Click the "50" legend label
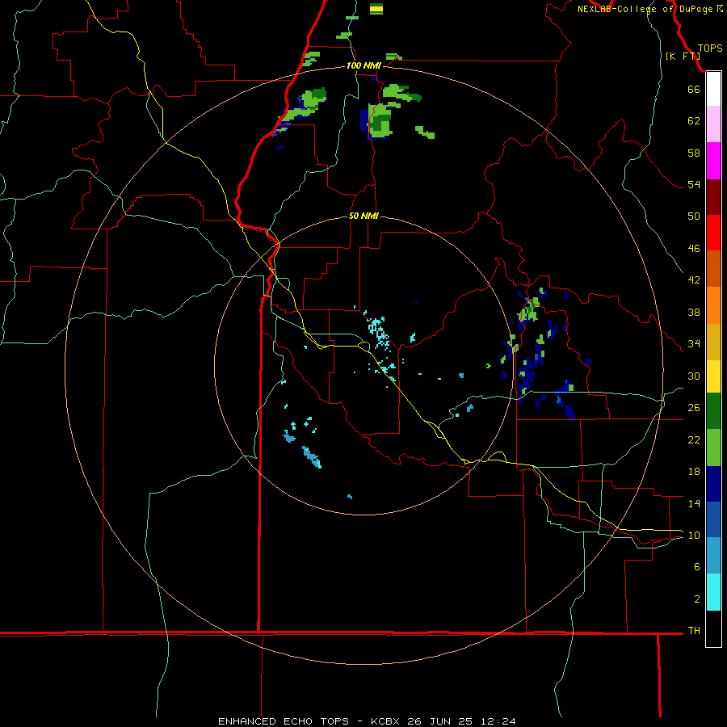Viewport: 727px width, 727px height. click(694, 216)
